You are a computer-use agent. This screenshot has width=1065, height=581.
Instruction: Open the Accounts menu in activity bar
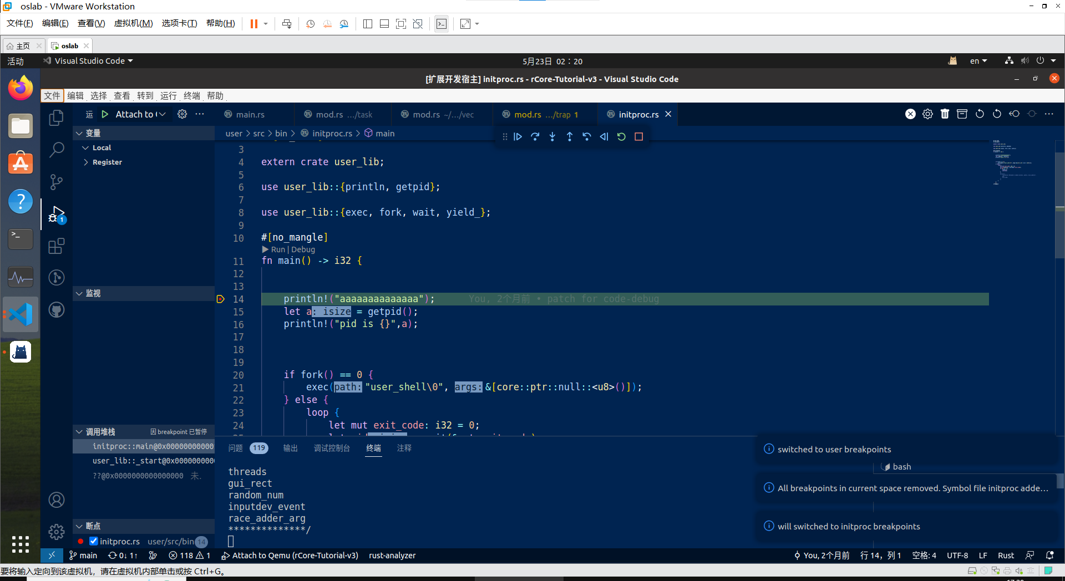[x=56, y=500]
